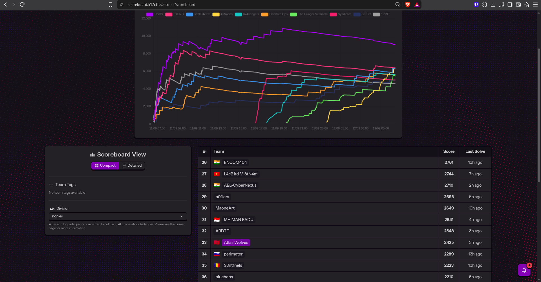This screenshot has height=282, width=541.
Task: Switch scoreboard to Detailed view
Action: (x=132, y=166)
